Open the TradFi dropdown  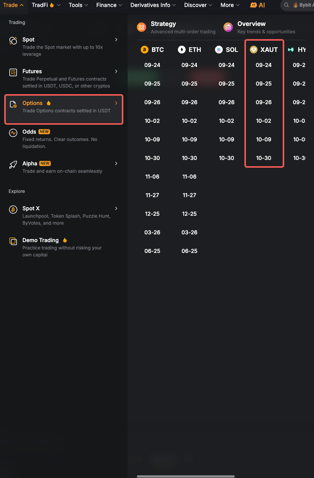click(x=46, y=5)
